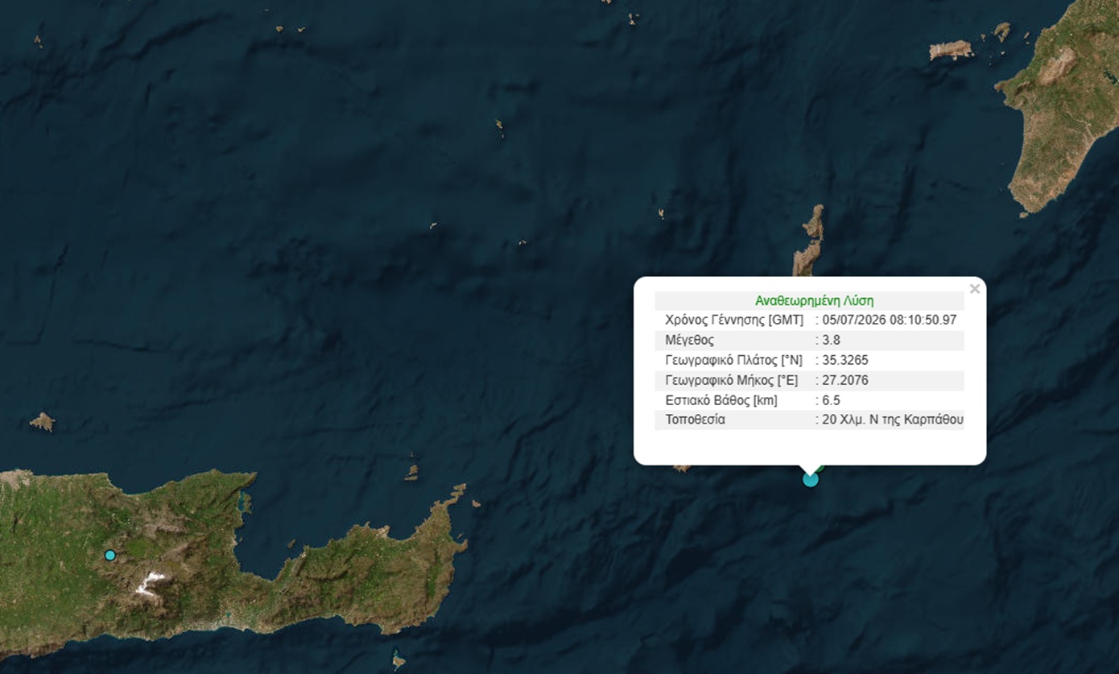The width and height of the screenshot is (1119, 674).
Task: Click the 'Τοποθεσία' row label
Action: point(695,420)
